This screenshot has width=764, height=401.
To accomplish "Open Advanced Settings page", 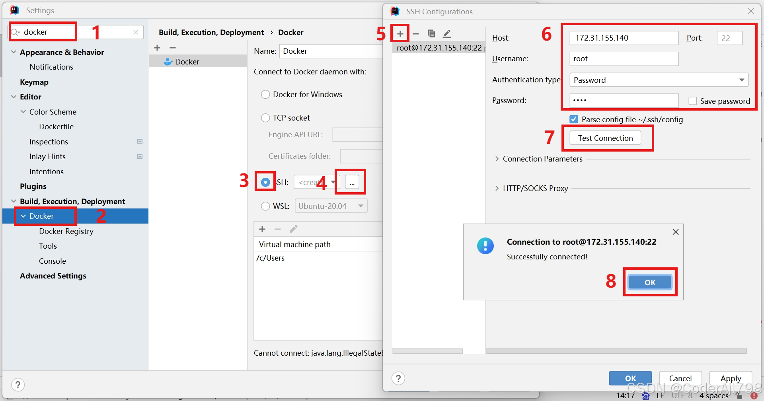I will pyautogui.click(x=53, y=276).
